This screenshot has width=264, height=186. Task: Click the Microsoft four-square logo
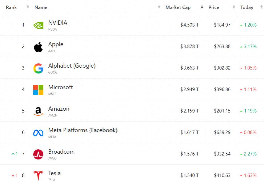click(38, 90)
